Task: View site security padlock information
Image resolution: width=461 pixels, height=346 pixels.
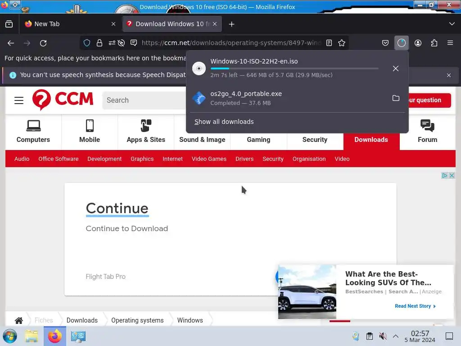Action: click(99, 43)
